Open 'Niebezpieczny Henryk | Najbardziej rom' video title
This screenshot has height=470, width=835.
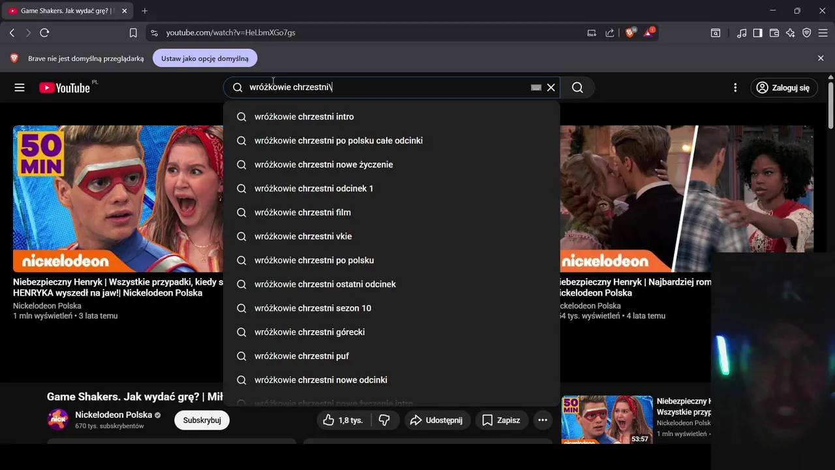click(635, 287)
